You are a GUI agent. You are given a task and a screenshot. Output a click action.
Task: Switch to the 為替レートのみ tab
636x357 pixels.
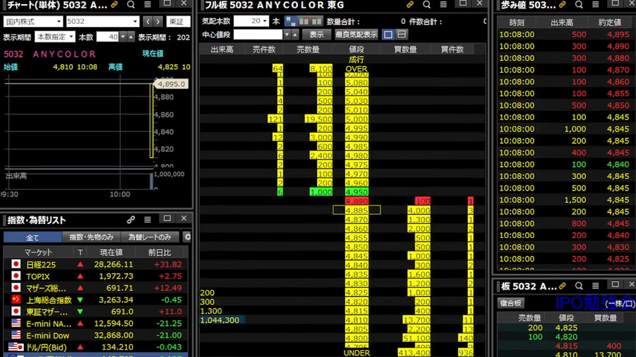coord(150,237)
